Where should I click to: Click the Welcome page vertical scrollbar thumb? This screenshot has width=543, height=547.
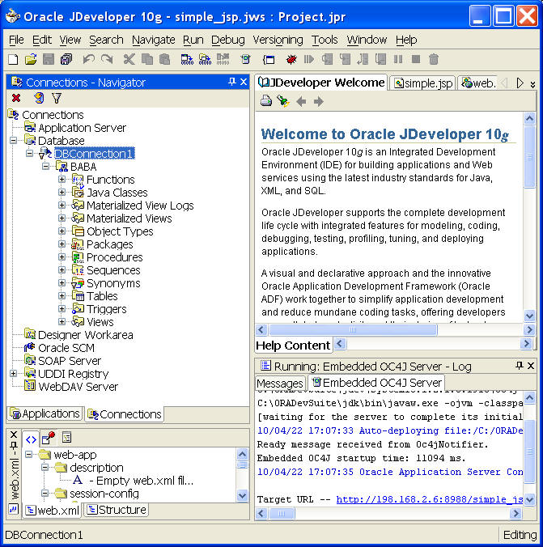(529, 157)
